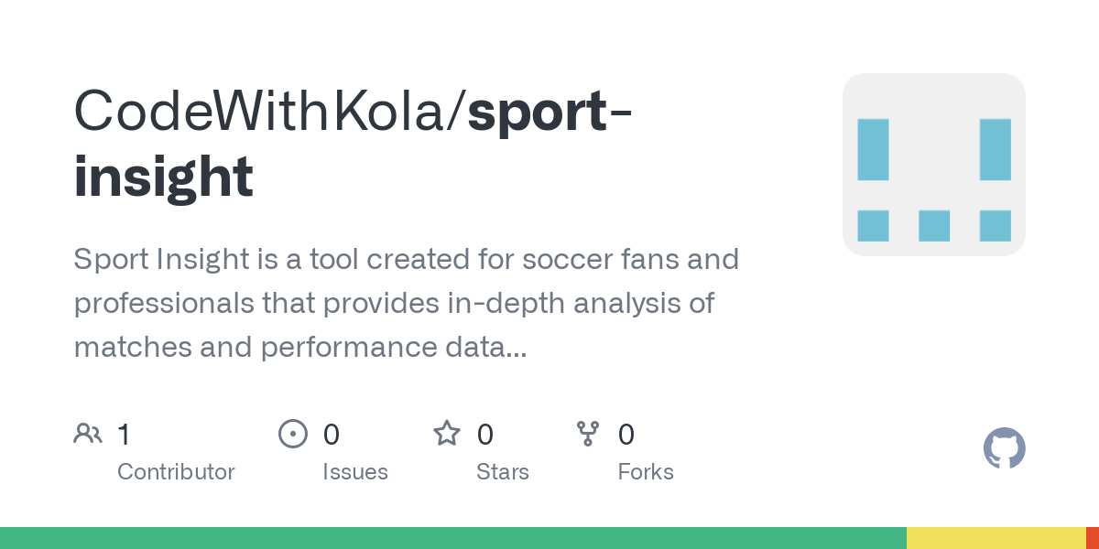Screen dimensions: 1099x549
Task: Click the yellow language bar segment
Action: click(996, 538)
